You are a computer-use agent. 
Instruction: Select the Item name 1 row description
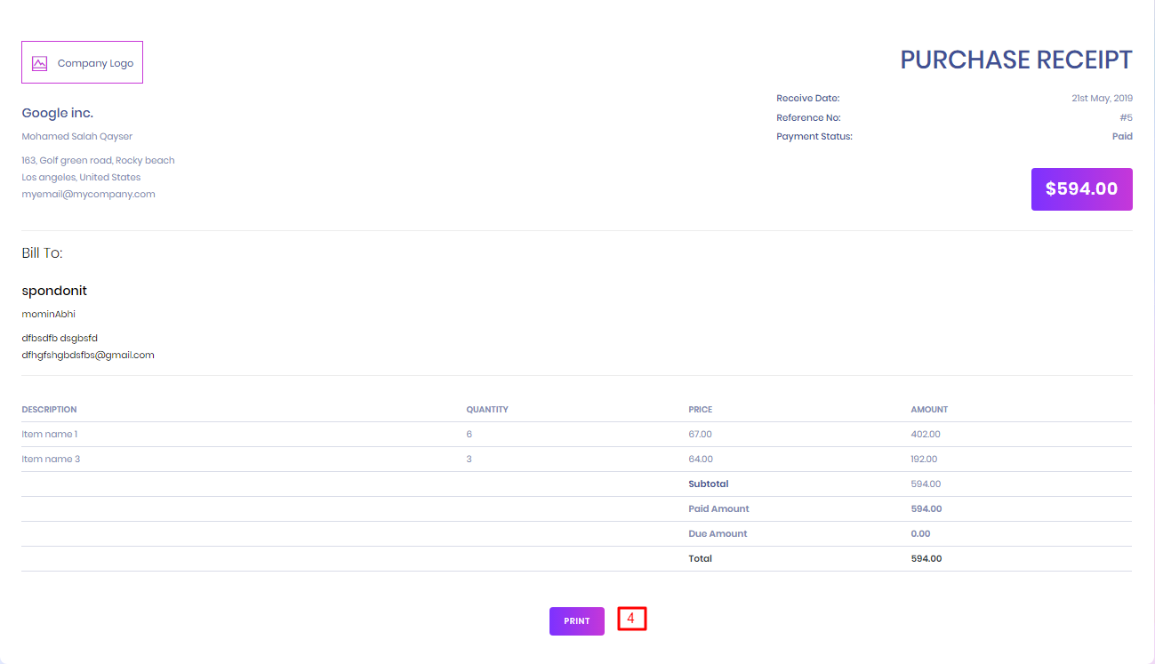pyautogui.click(x=50, y=434)
